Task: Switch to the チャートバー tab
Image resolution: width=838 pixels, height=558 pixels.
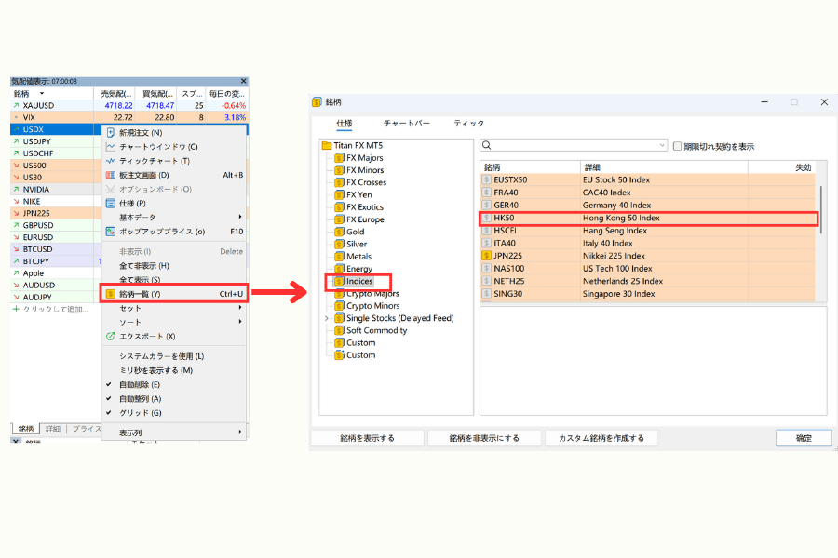Action: click(x=406, y=124)
